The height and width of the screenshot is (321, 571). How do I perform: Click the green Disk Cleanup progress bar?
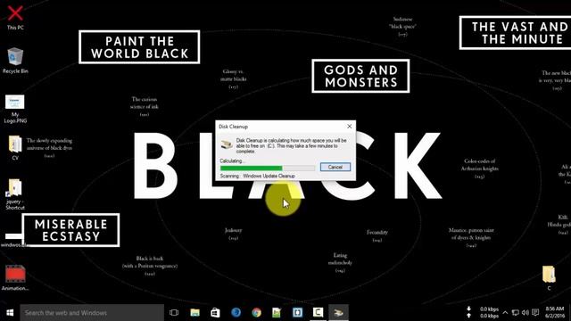coord(268,169)
